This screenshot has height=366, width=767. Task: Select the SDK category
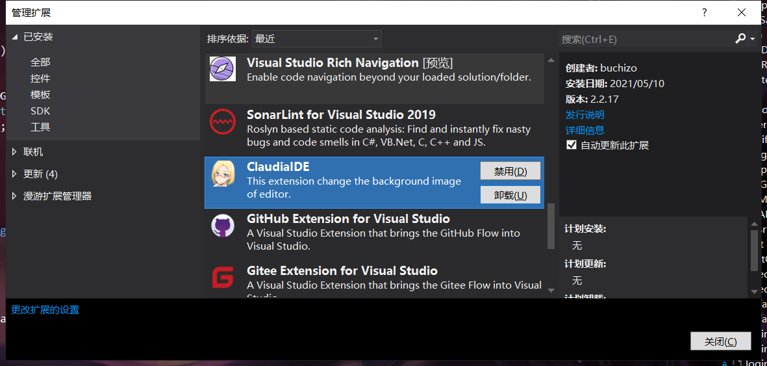(x=40, y=111)
